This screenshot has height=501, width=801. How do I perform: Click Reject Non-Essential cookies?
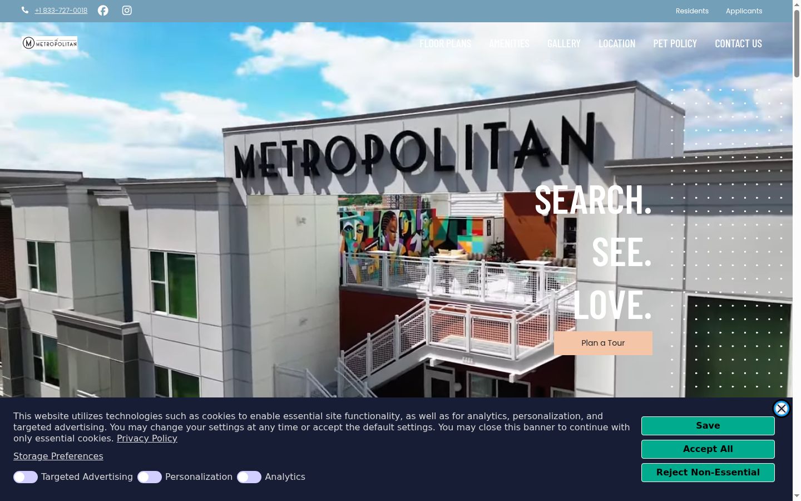tap(708, 473)
